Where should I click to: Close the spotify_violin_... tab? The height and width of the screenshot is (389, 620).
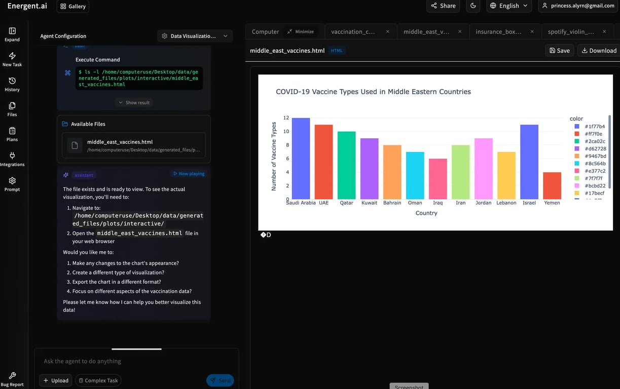tap(604, 31)
